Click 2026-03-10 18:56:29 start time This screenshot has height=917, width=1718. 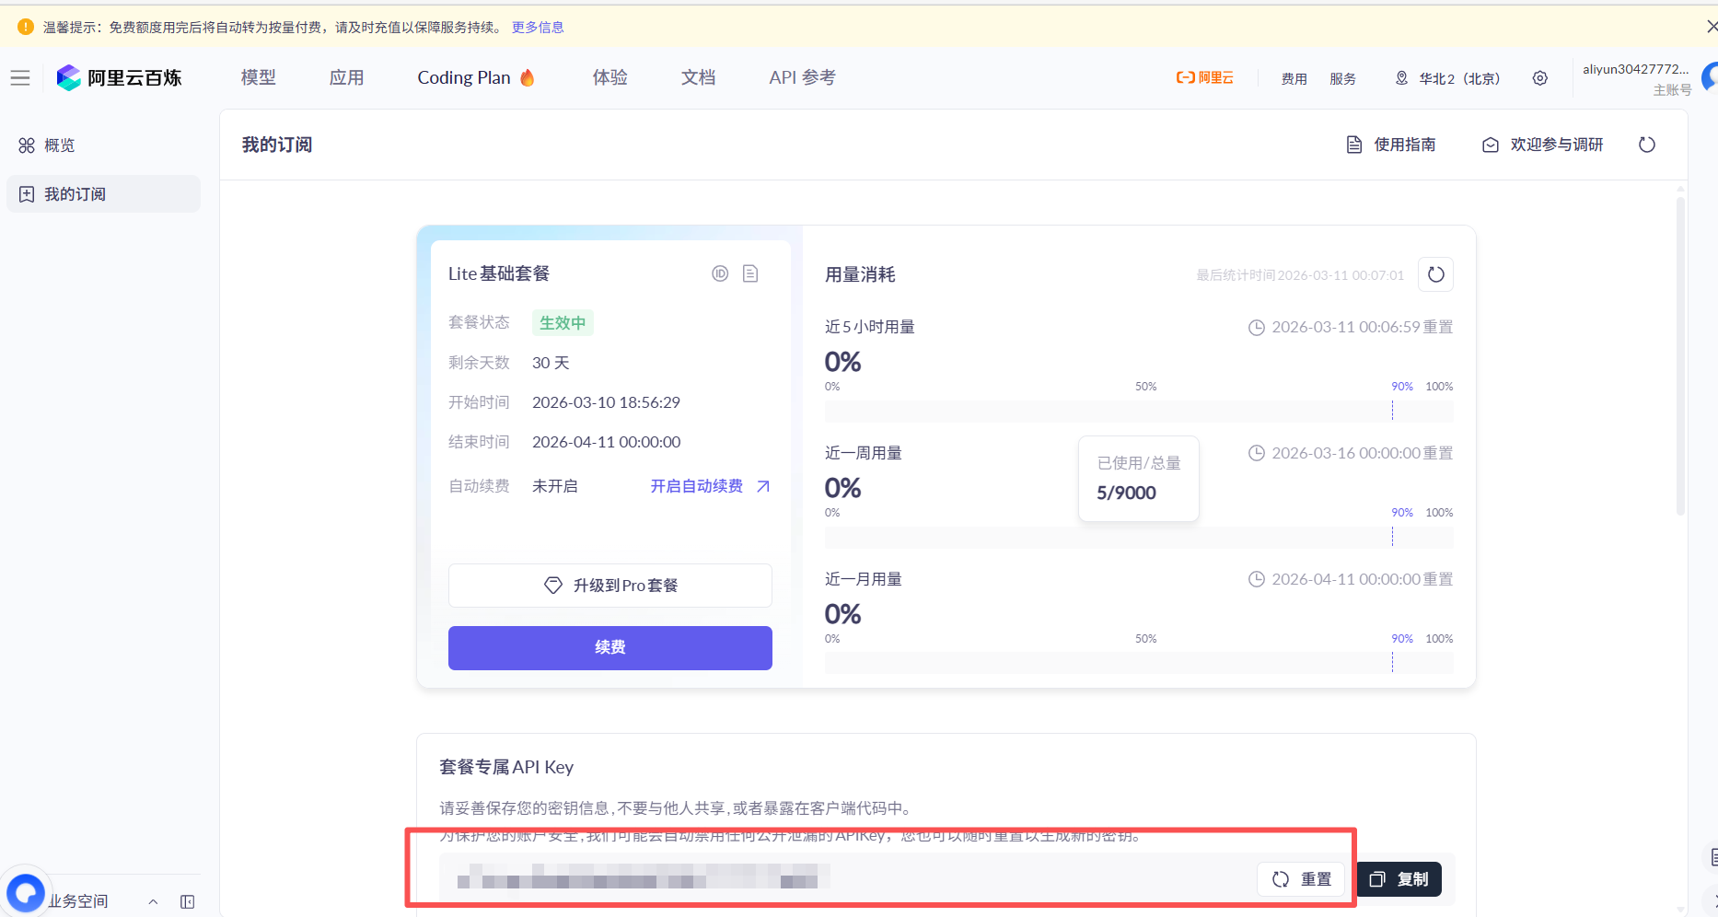click(606, 402)
